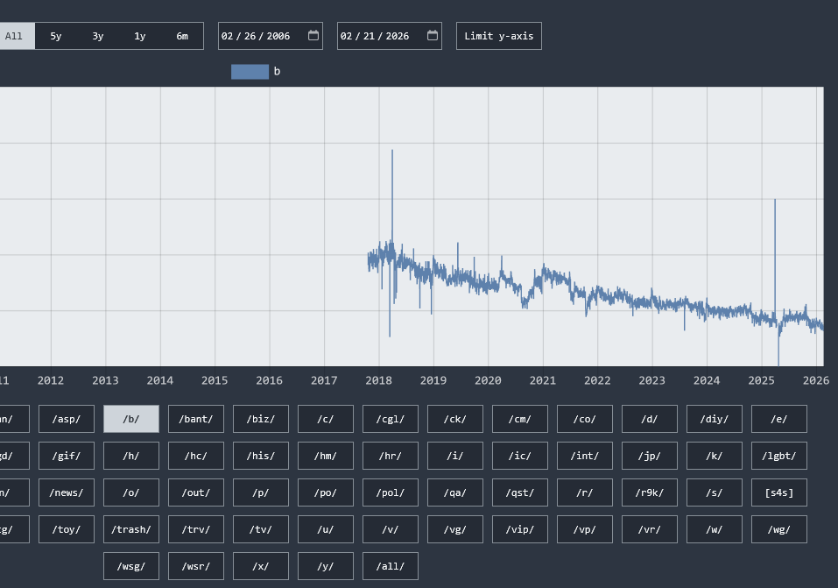
Task: Select the /vp/ board
Action: click(x=585, y=529)
